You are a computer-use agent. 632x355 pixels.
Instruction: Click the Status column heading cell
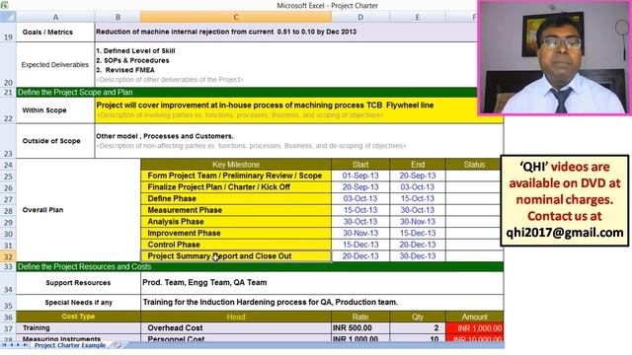click(x=474, y=165)
